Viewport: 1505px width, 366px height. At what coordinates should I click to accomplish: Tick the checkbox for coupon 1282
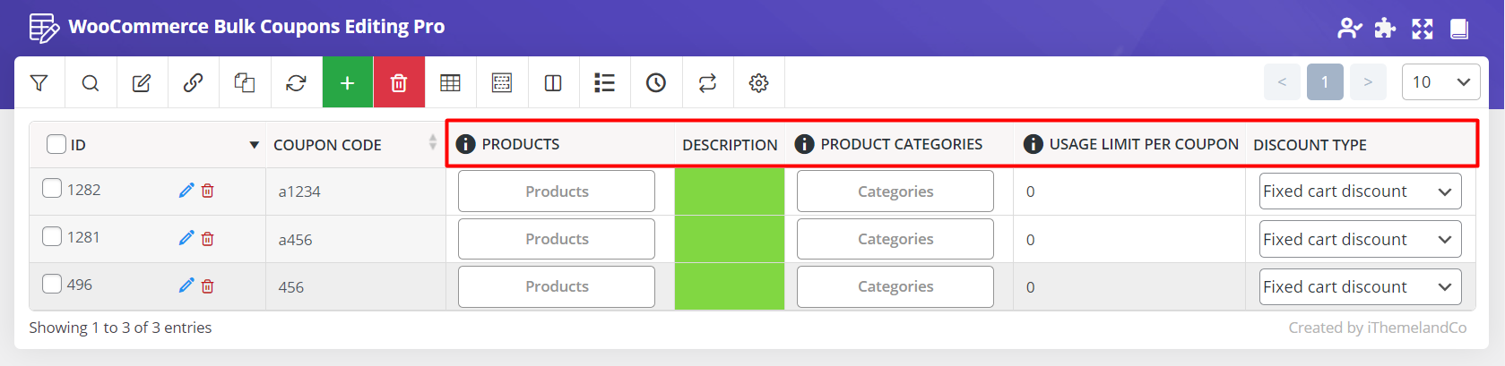pos(53,189)
